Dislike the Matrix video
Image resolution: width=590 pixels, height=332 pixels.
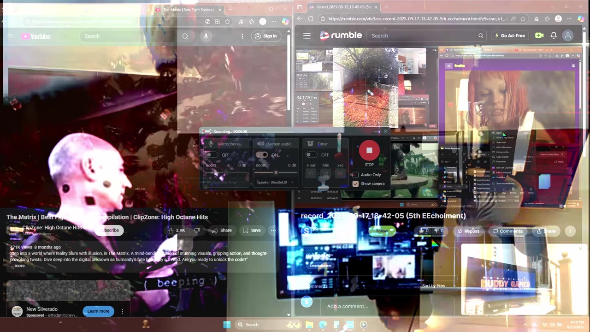pos(197,230)
